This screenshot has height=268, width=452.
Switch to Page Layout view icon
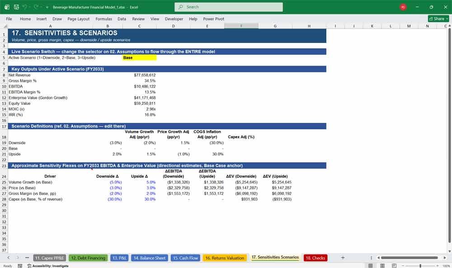point(382,266)
